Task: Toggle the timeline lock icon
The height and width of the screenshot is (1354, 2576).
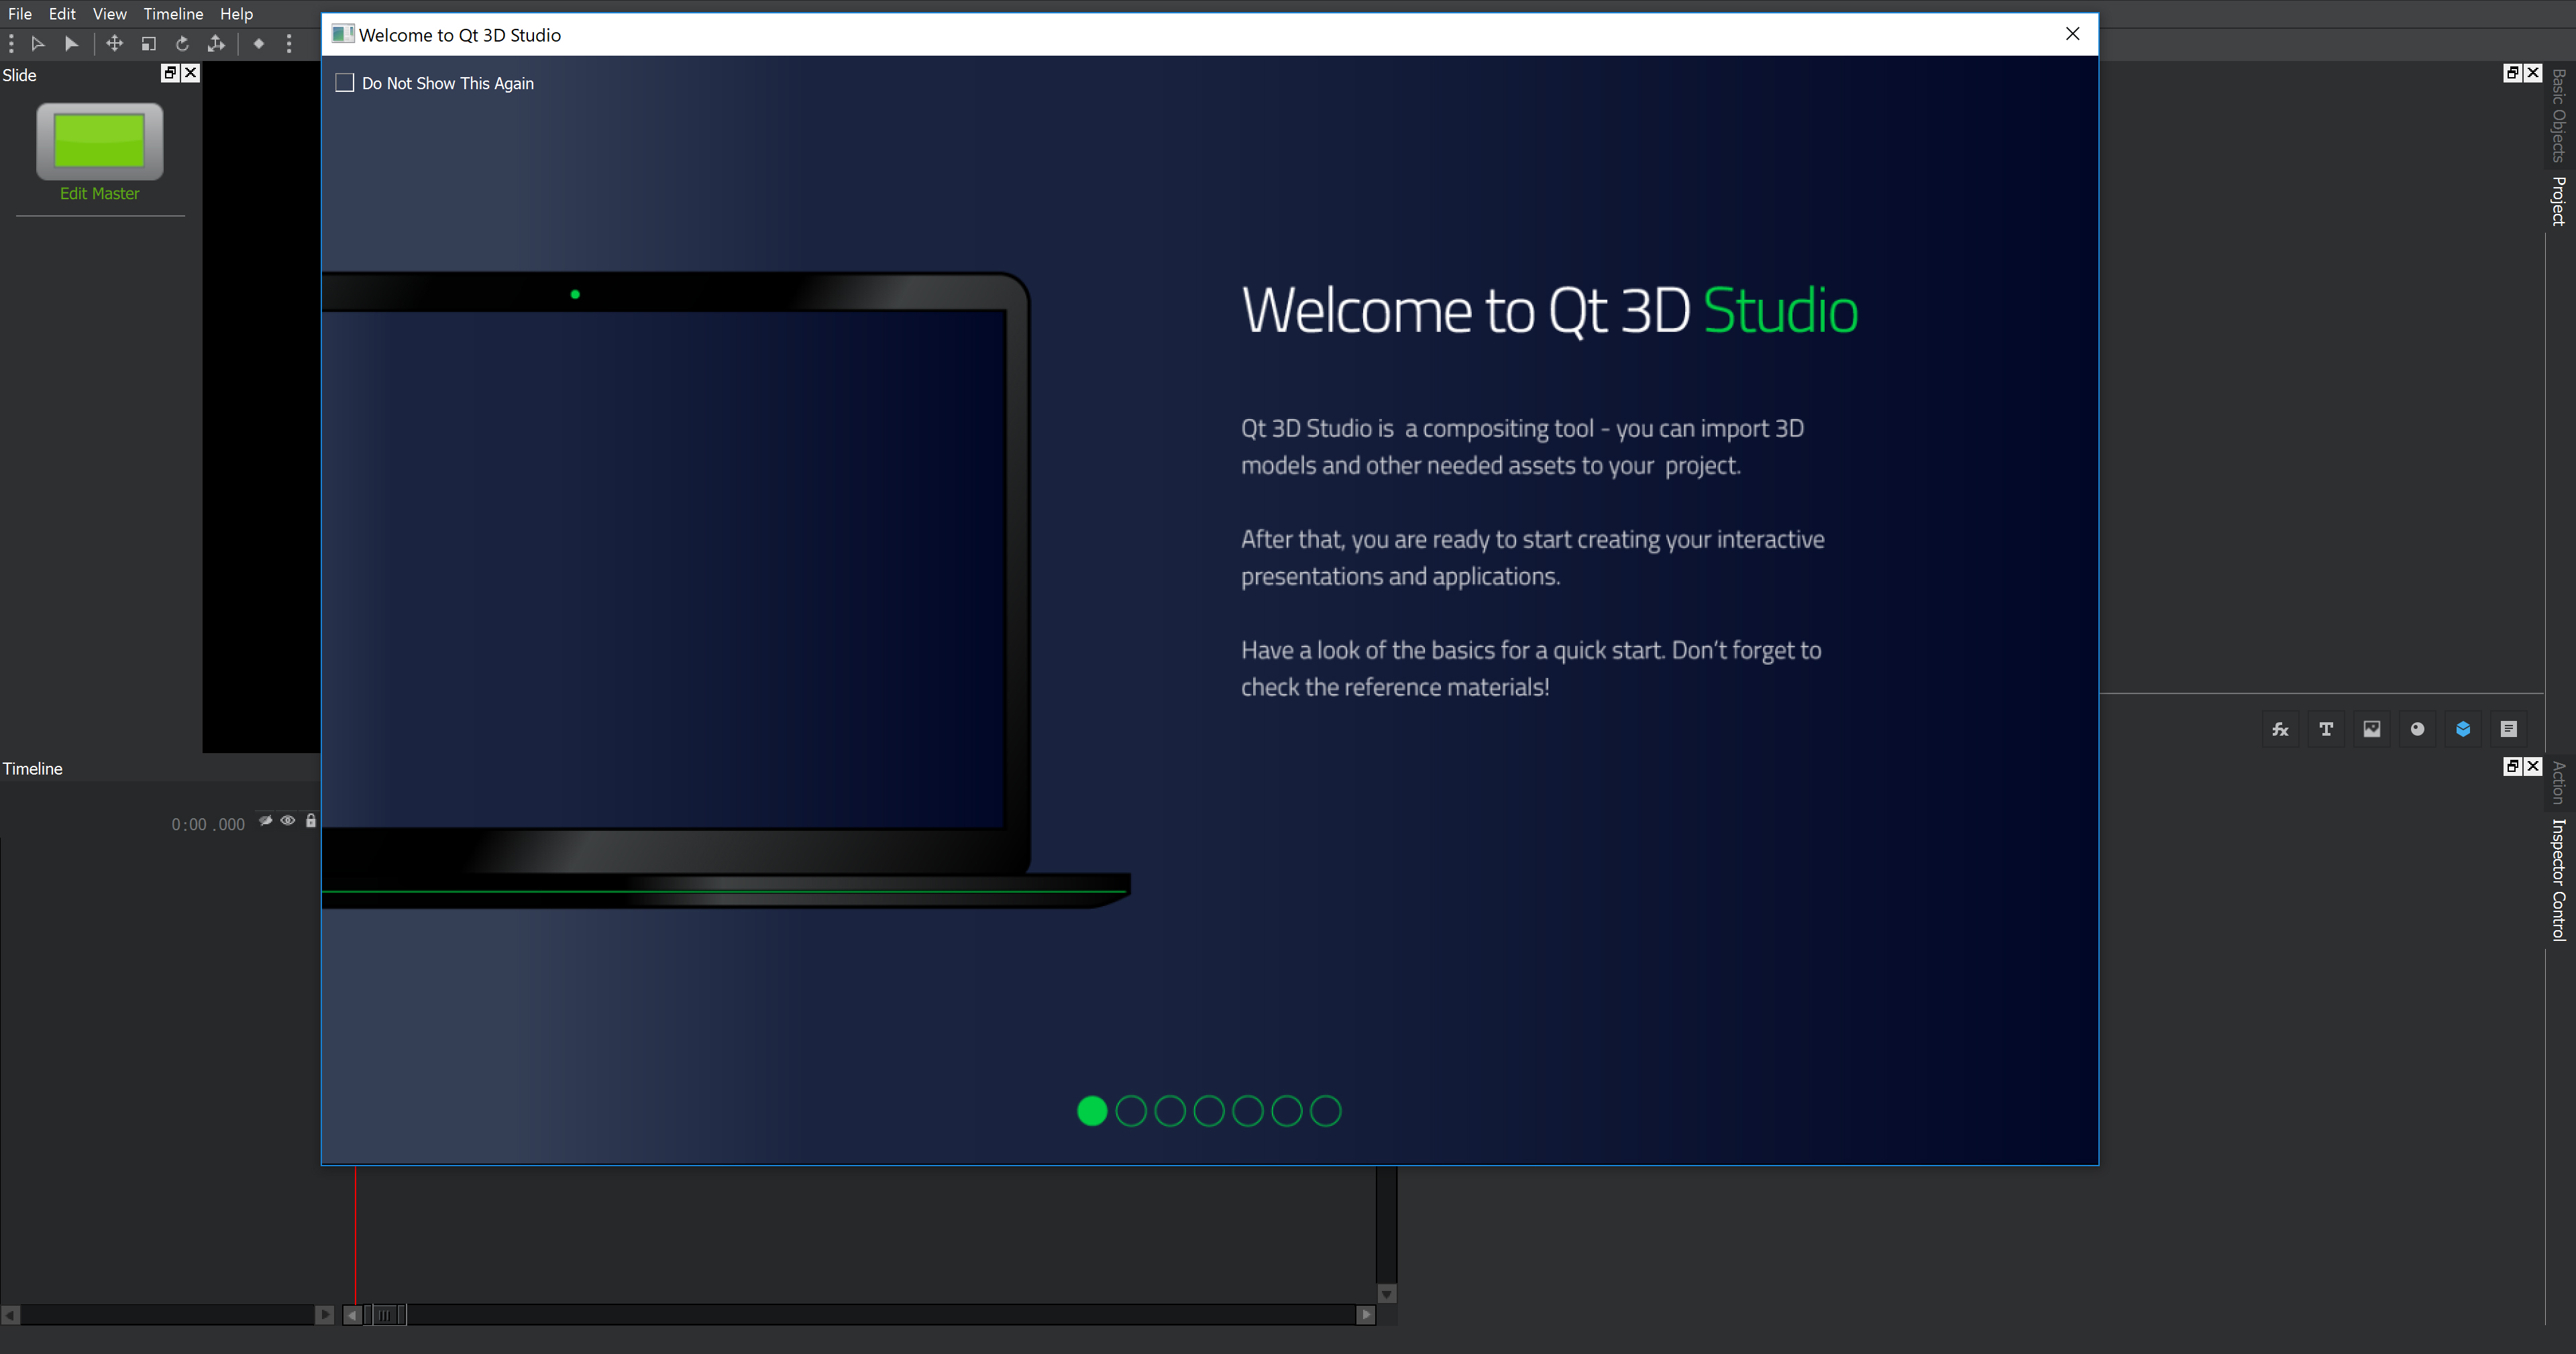Action: tap(311, 820)
